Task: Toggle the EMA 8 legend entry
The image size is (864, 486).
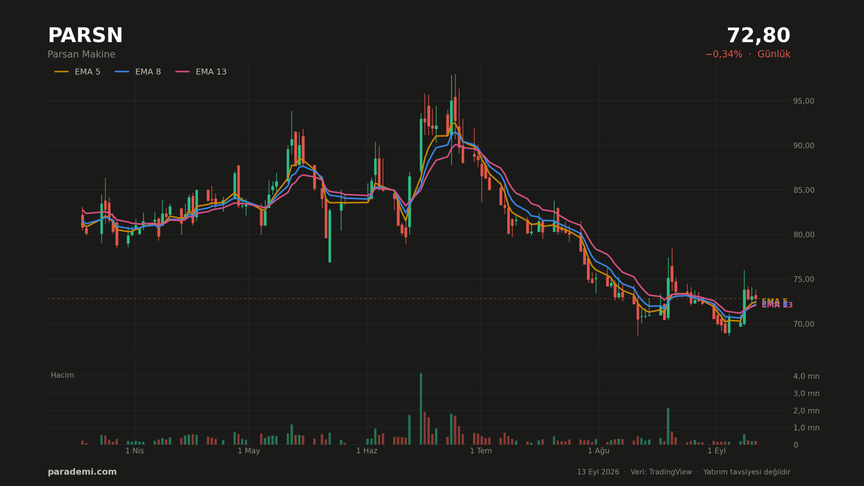Action: [138, 72]
